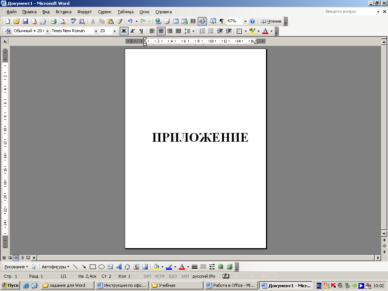The height and width of the screenshot is (291, 388).
Task: Click the Пуск start button
Action: pos(10,285)
